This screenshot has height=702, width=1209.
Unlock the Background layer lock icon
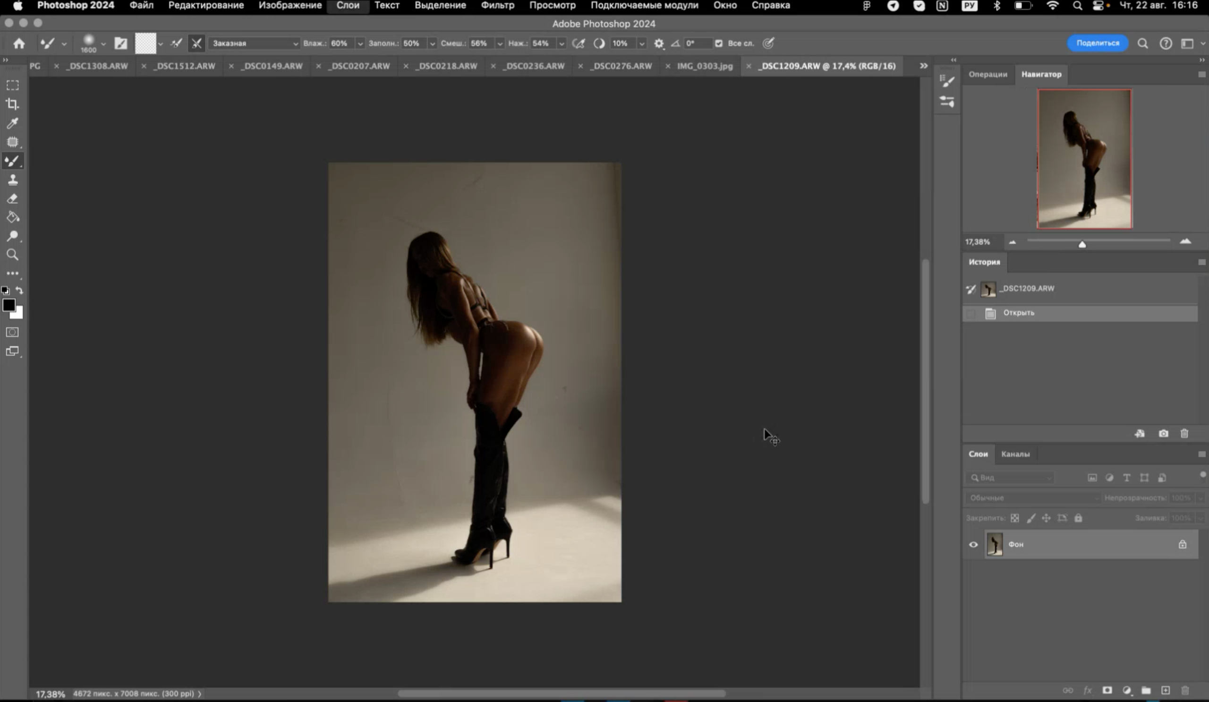click(1183, 545)
